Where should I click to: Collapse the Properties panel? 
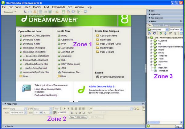tap(5, 104)
